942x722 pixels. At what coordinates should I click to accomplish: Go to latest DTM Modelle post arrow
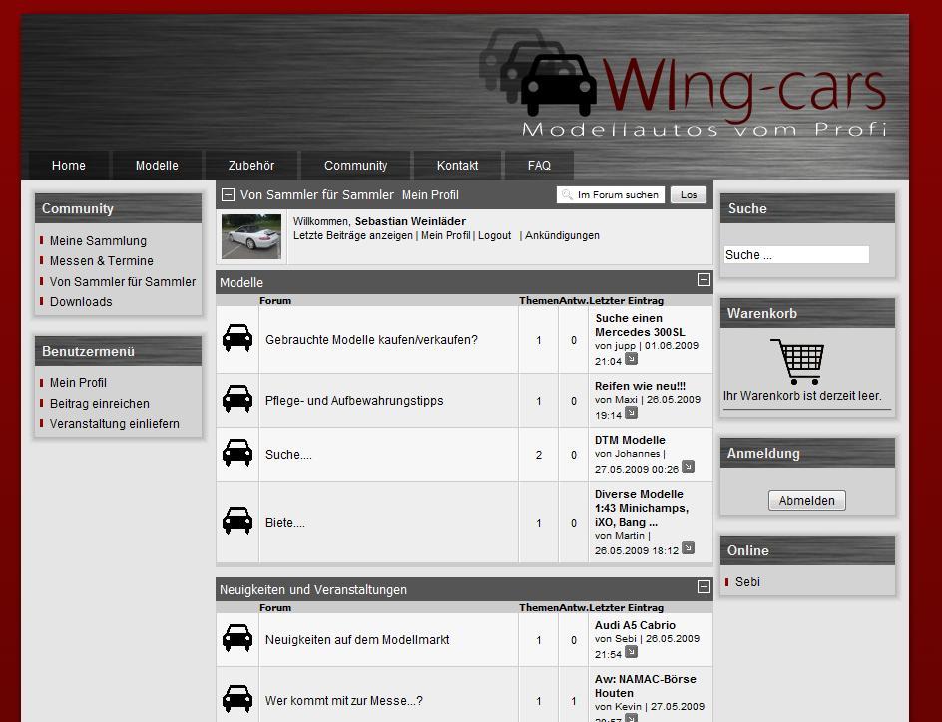687,467
